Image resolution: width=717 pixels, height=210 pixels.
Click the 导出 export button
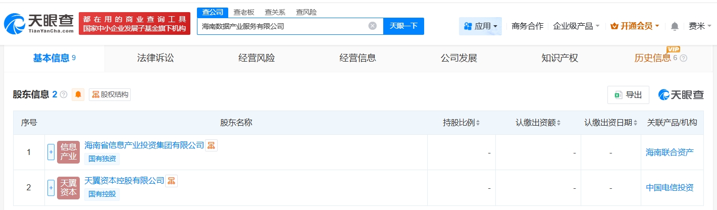click(628, 94)
